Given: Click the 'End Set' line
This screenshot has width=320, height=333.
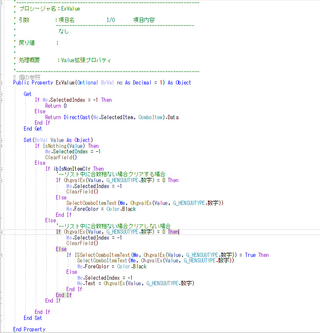Looking at the screenshot, I should pos(33,318).
